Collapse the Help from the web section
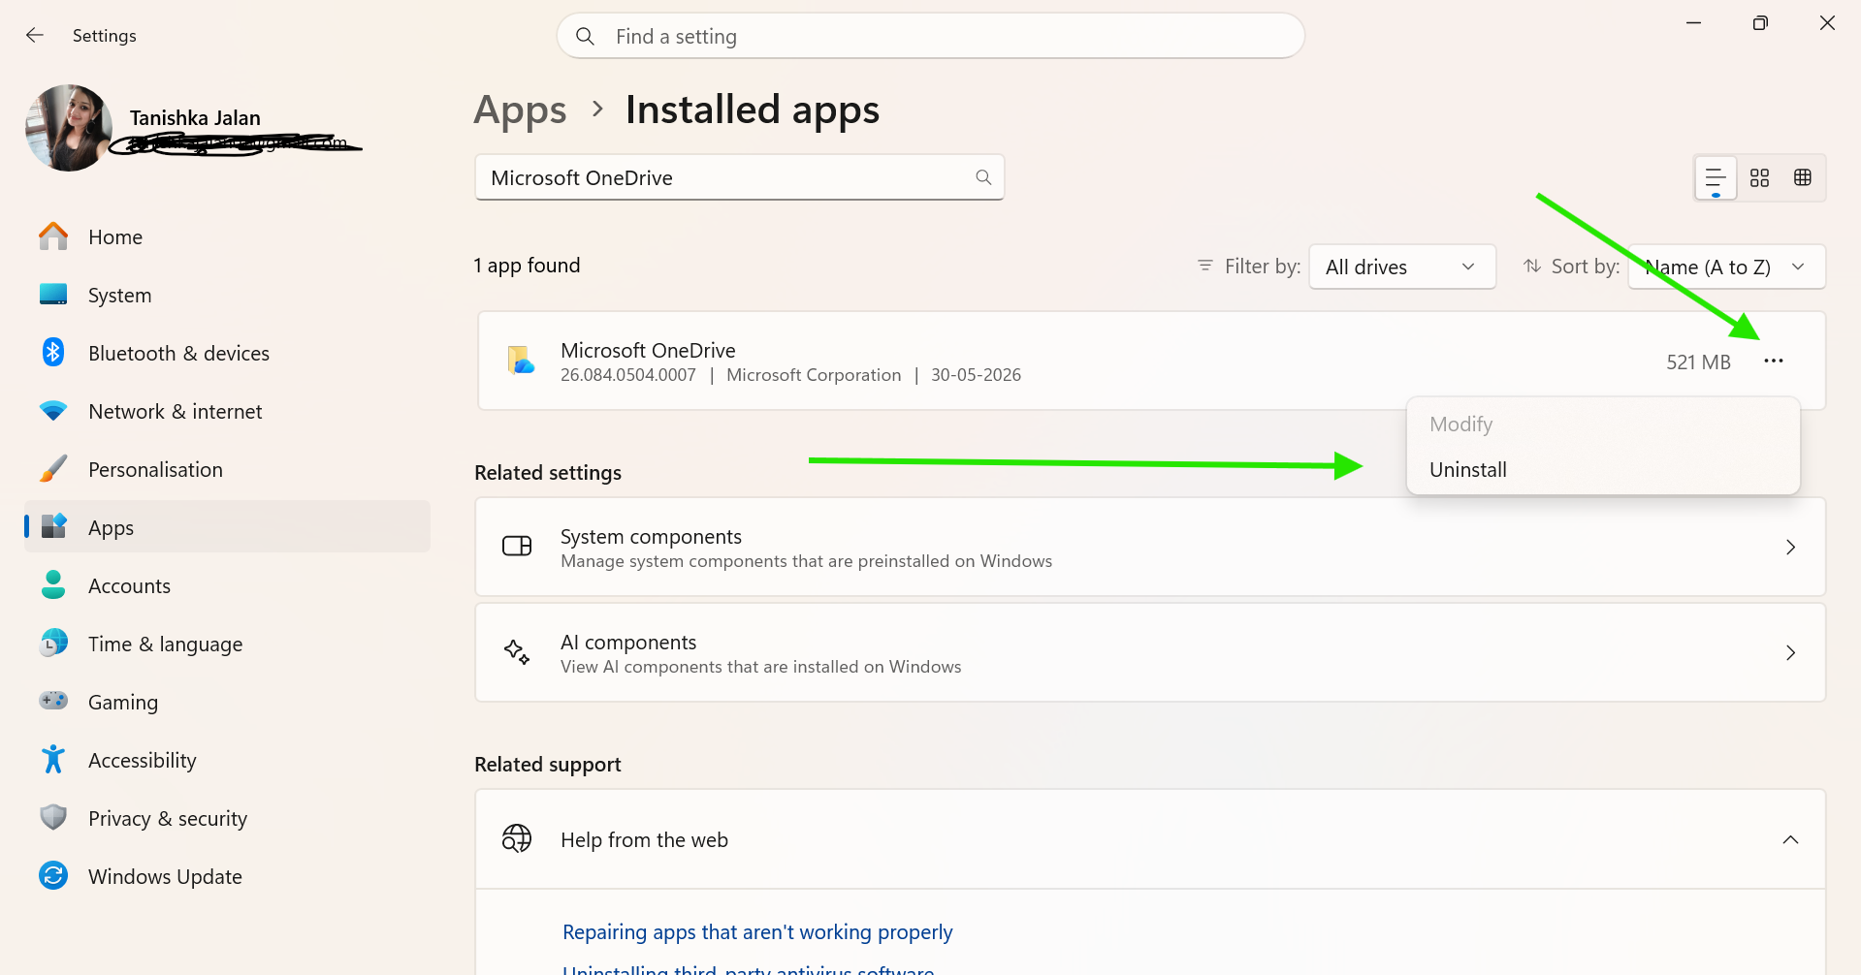 [1790, 840]
